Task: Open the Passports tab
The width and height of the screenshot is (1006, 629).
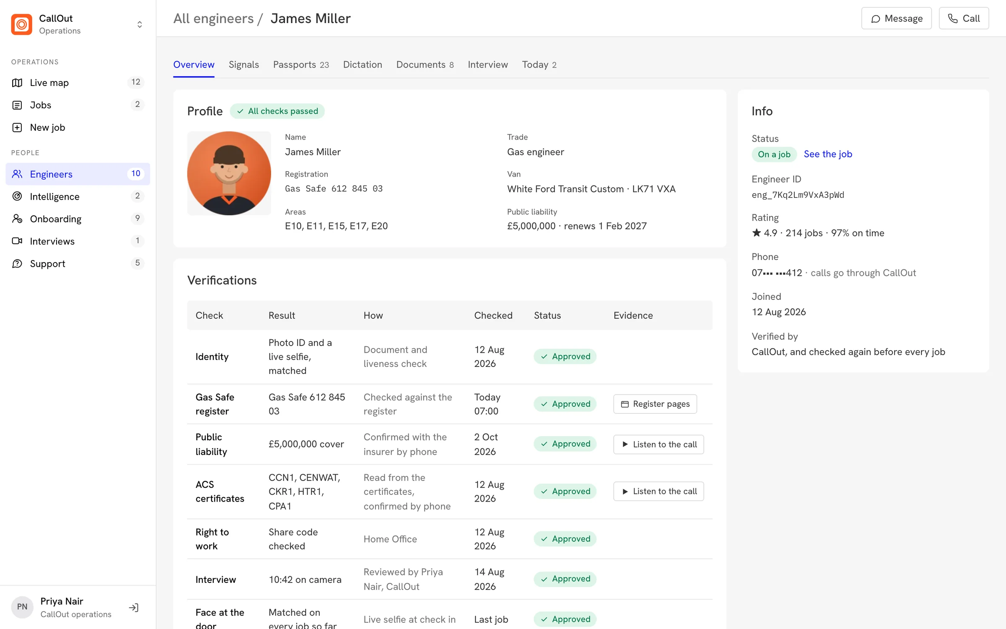Action: (x=301, y=65)
